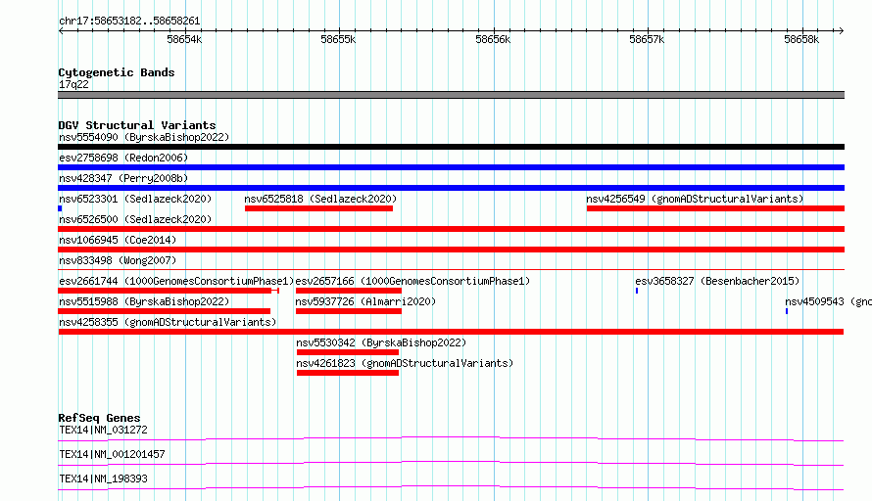Viewport: 872px width, 501px height.
Task: Open variant nsv6525818 (Sedlazeck2020) label
Action: [320, 199]
